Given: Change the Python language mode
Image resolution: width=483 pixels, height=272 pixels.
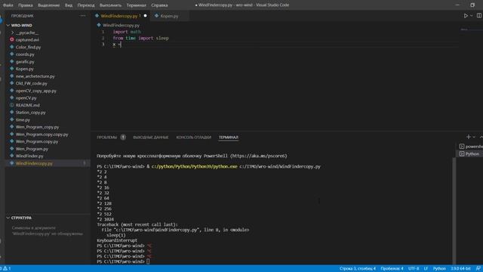Looking at the screenshot, I should pyautogui.click(x=439, y=269).
